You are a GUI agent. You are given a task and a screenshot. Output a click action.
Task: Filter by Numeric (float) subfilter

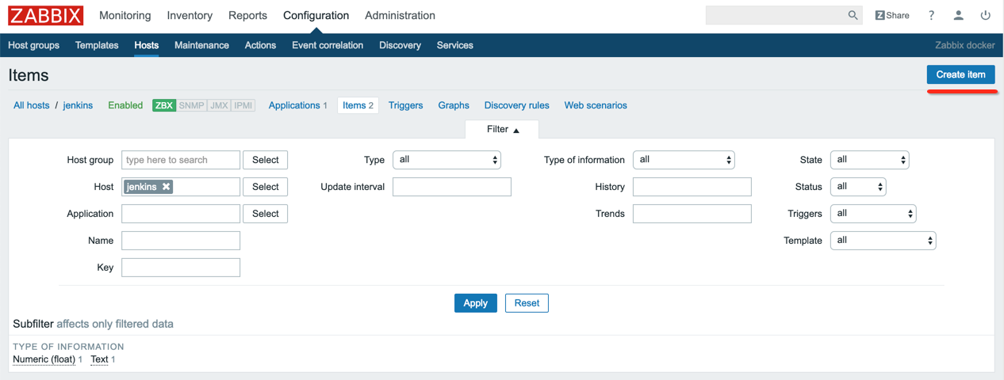pyautogui.click(x=44, y=359)
